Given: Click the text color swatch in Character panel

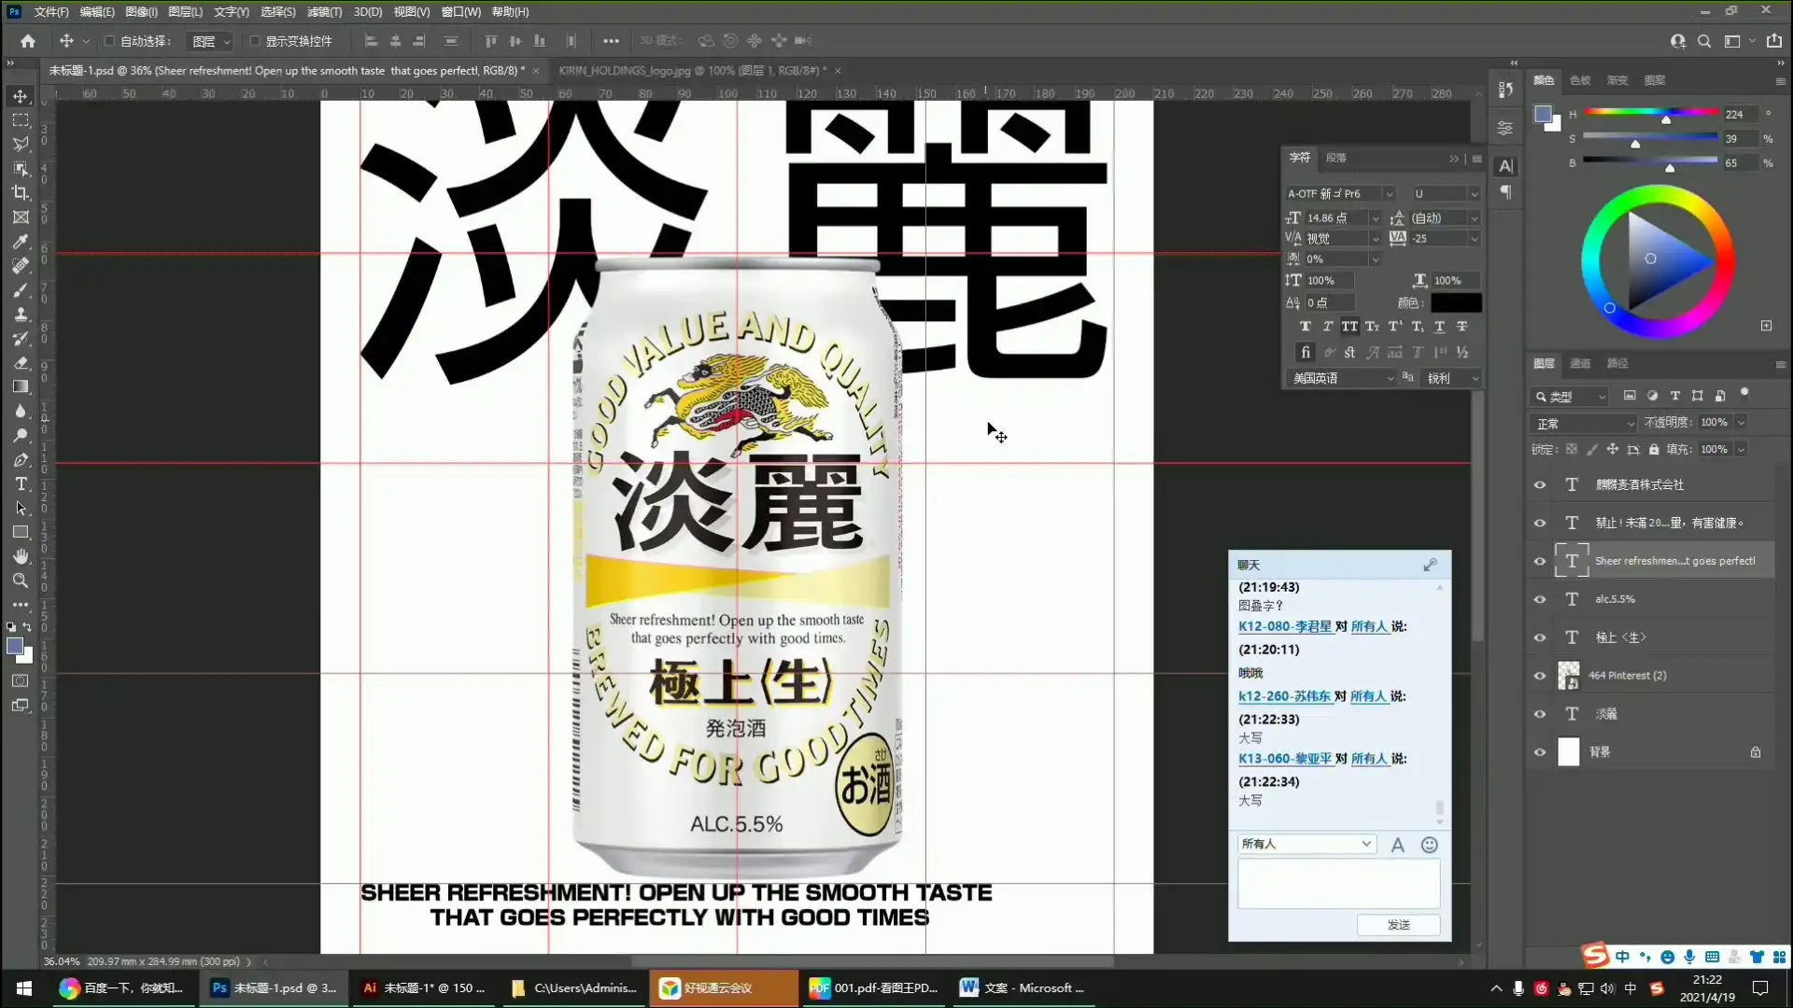Looking at the screenshot, I should click(1456, 302).
